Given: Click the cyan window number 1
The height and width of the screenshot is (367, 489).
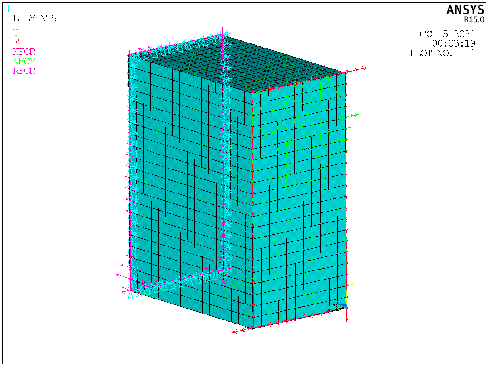Looking at the screenshot, I should pyautogui.click(x=8, y=9).
